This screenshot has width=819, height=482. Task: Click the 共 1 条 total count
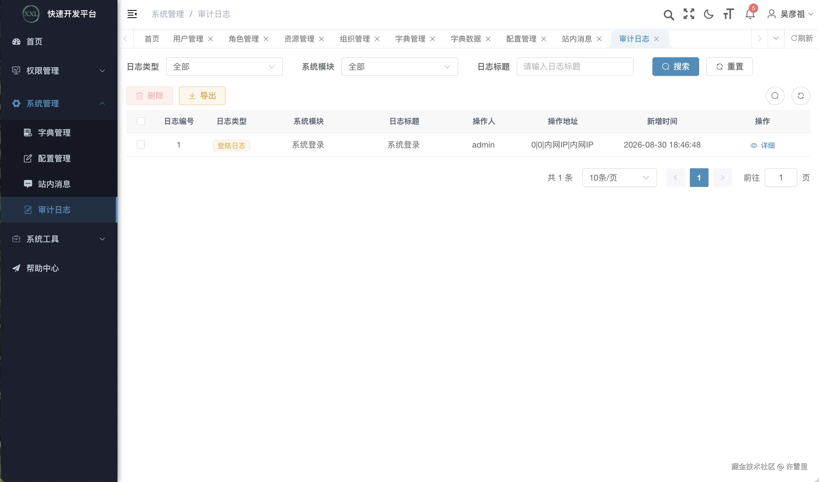[x=560, y=178]
